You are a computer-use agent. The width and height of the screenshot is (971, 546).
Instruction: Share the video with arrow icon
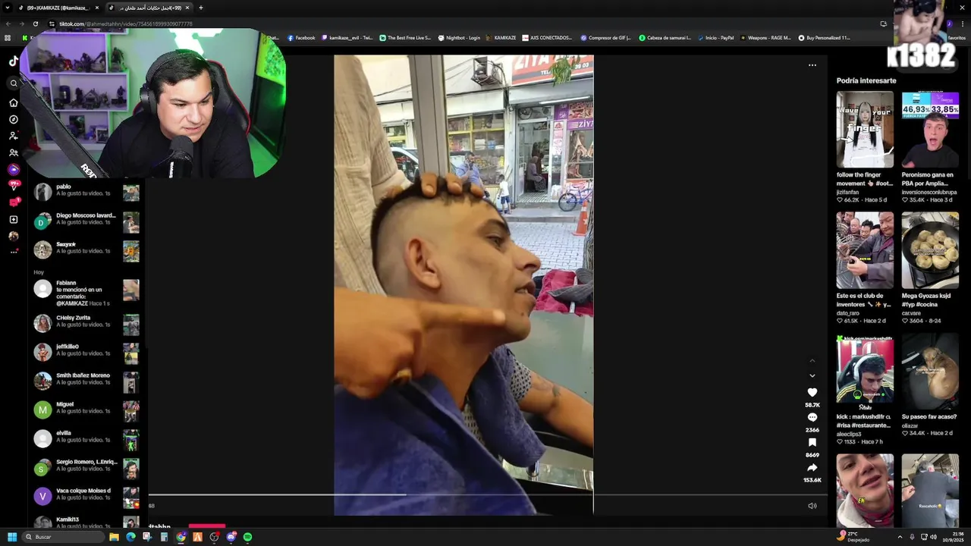[812, 467]
